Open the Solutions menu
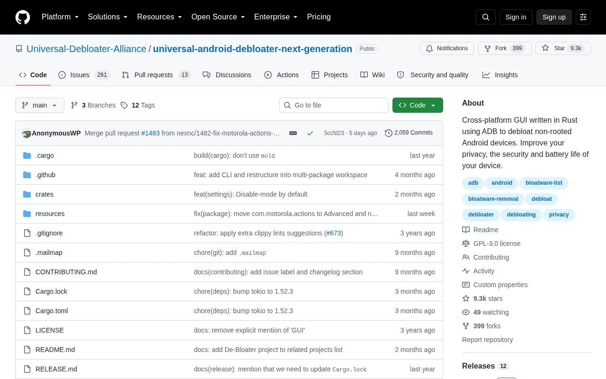Screen dimensions: 606x379 coord(107,17)
